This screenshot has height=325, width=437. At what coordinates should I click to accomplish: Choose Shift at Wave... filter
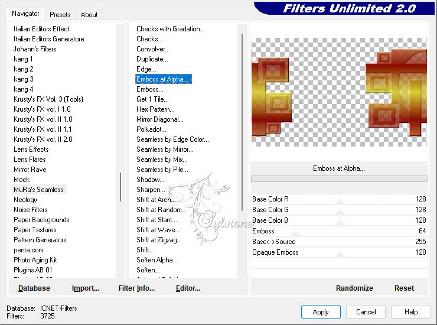point(158,230)
